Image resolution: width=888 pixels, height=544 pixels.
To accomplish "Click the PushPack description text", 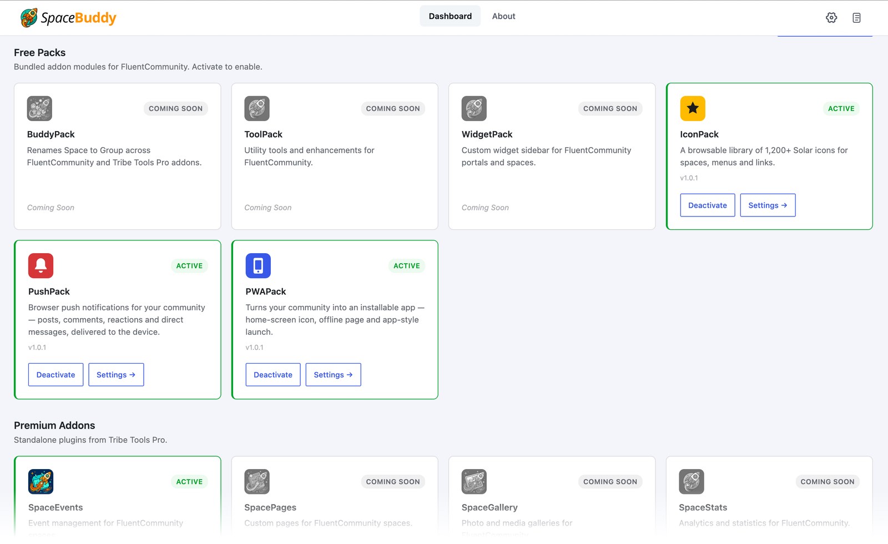I will coord(117,320).
